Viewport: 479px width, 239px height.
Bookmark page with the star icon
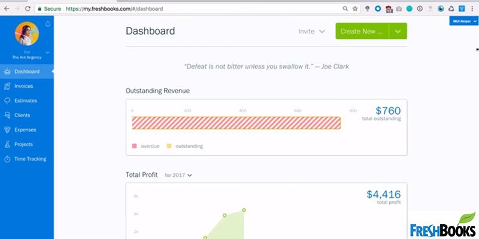point(355,9)
